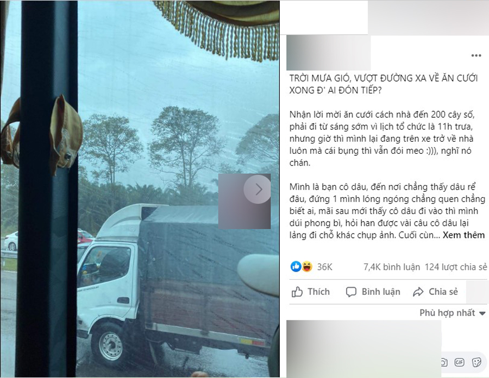This screenshot has width=489, height=378.
Task: Open the sticker picker in comment box
Action: 477,362
